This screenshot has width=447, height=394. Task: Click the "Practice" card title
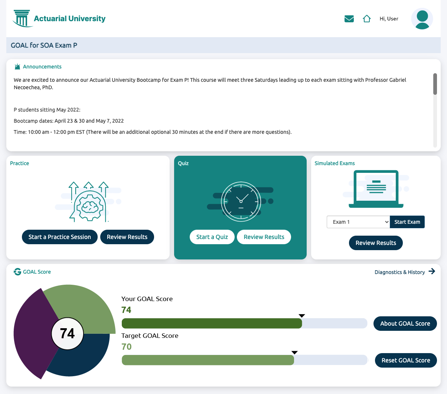pos(19,163)
